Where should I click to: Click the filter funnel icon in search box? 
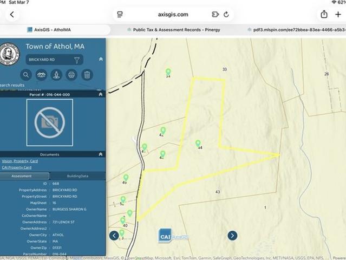point(77,60)
